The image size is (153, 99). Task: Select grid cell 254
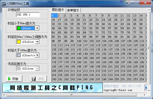(x=142, y=79)
